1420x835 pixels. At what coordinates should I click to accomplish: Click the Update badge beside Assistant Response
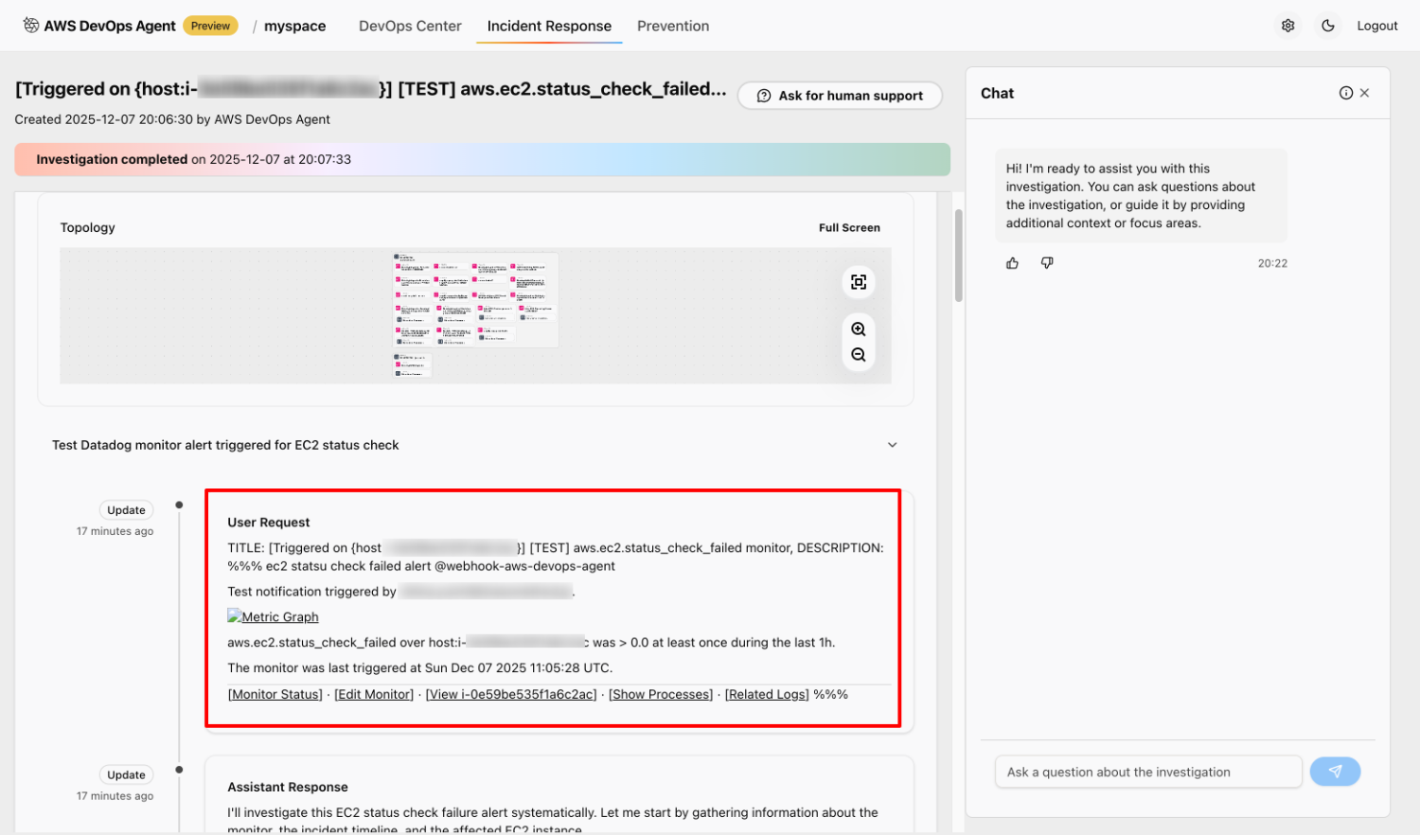pyautogui.click(x=126, y=775)
